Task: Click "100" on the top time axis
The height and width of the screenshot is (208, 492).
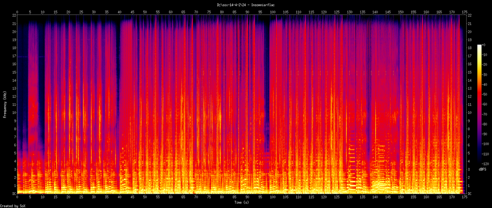Action: (273, 12)
